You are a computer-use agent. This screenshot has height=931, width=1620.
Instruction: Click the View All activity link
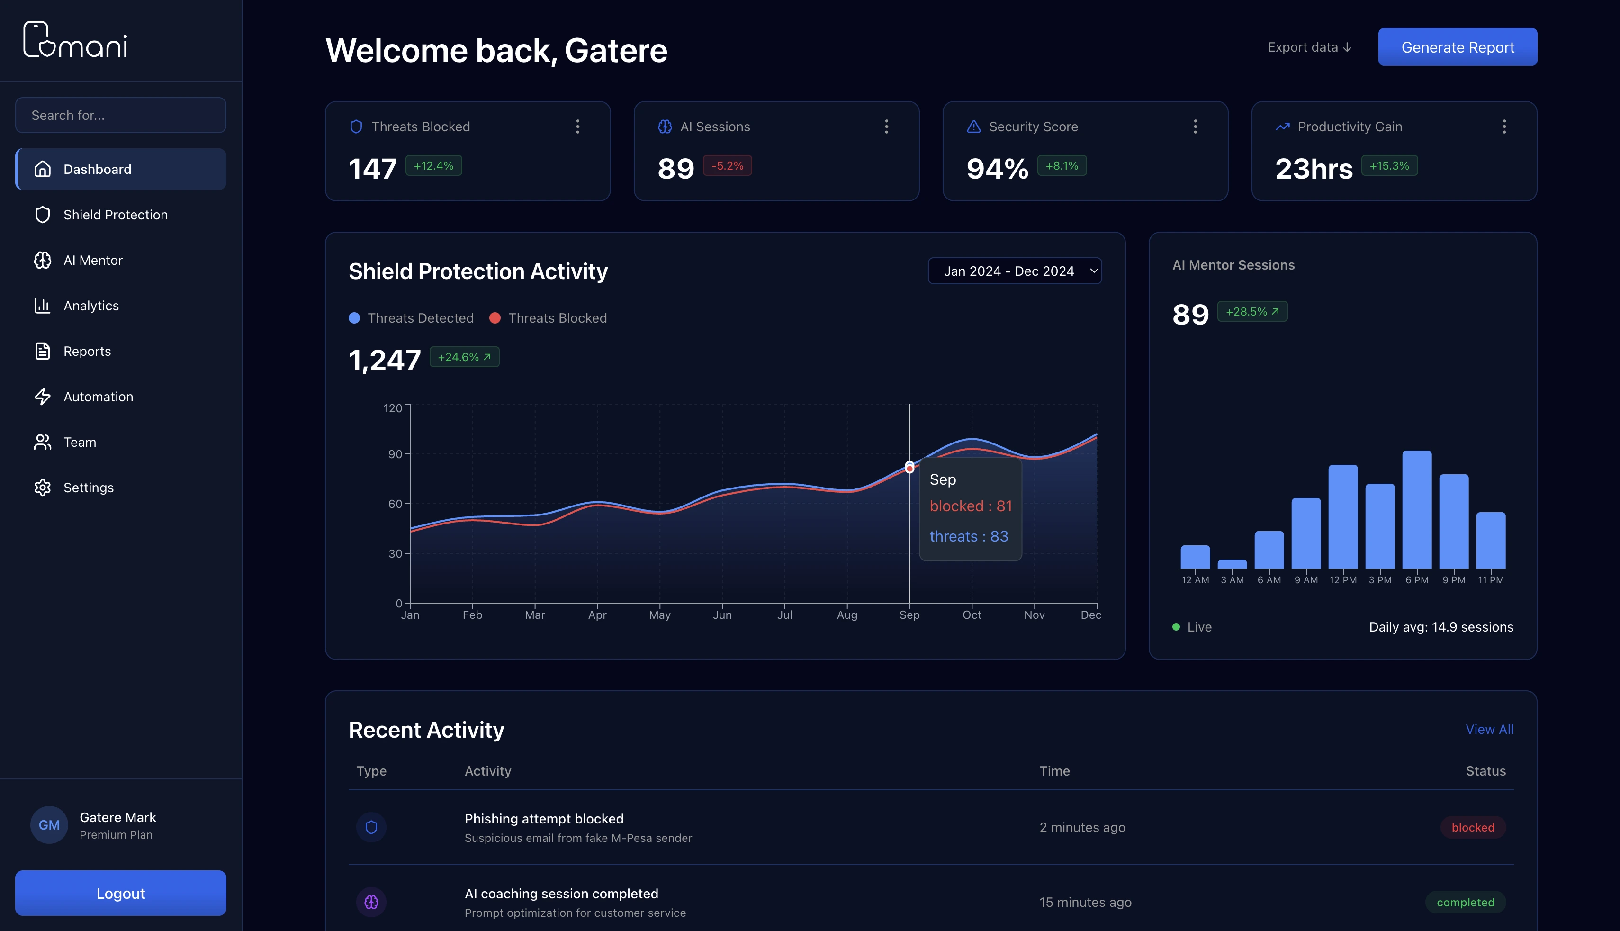point(1489,729)
